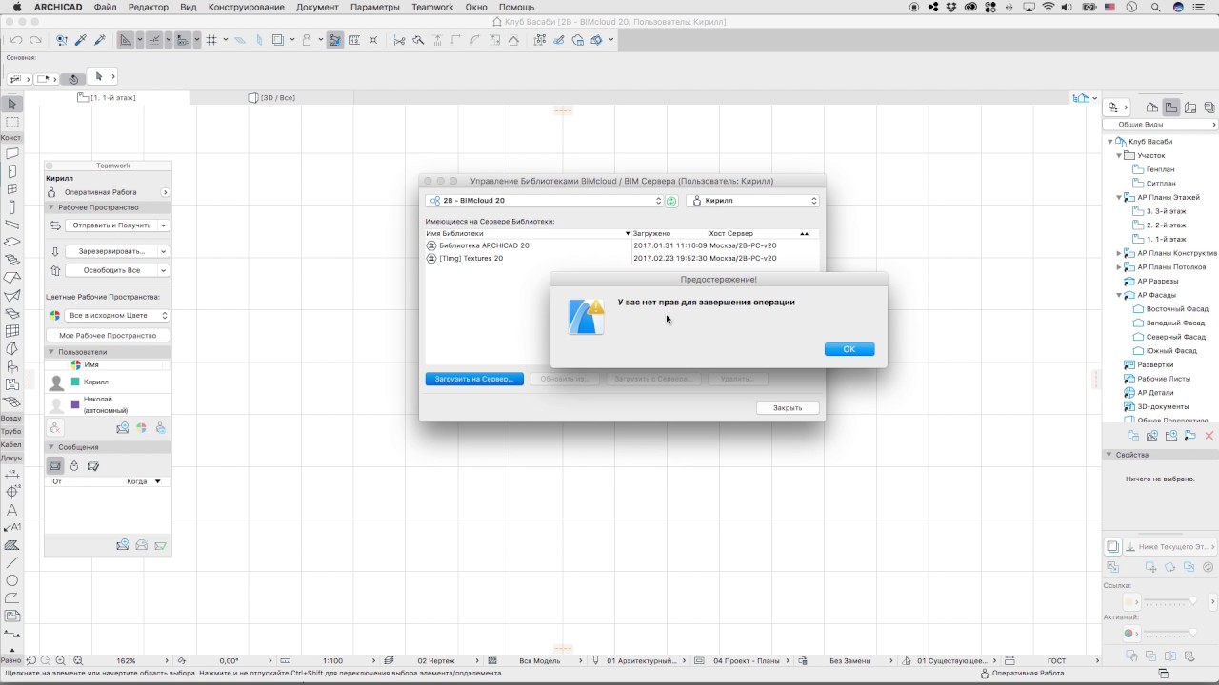Image resolution: width=1219 pixels, height=685 pixels.
Task: Open the Teamwork menu
Action: (x=432, y=7)
